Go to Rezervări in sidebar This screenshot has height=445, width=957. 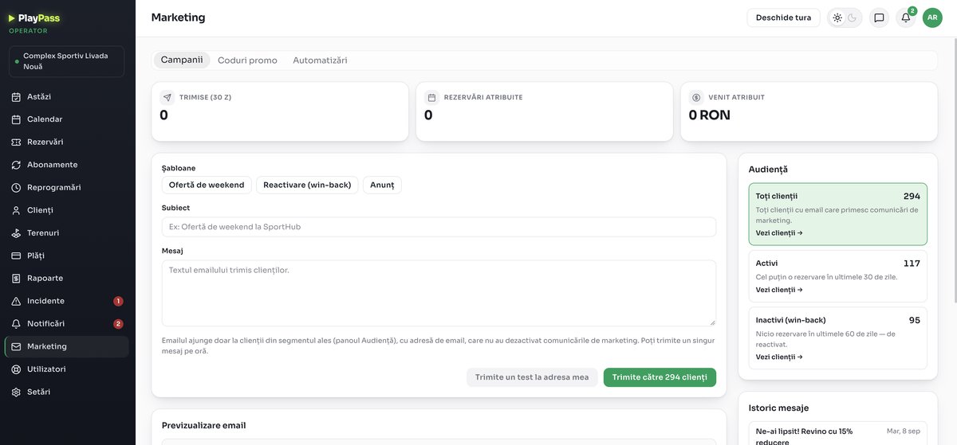pyautogui.click(x=66, y=142)
